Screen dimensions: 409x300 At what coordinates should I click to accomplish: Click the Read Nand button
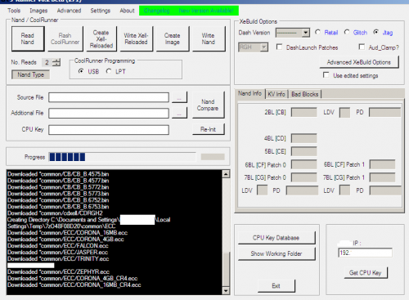tap(28, 38)
